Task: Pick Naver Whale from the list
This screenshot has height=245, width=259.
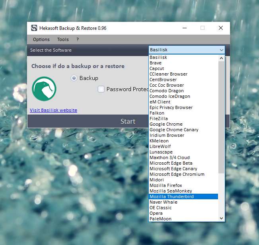Action: tap(183, 202)
